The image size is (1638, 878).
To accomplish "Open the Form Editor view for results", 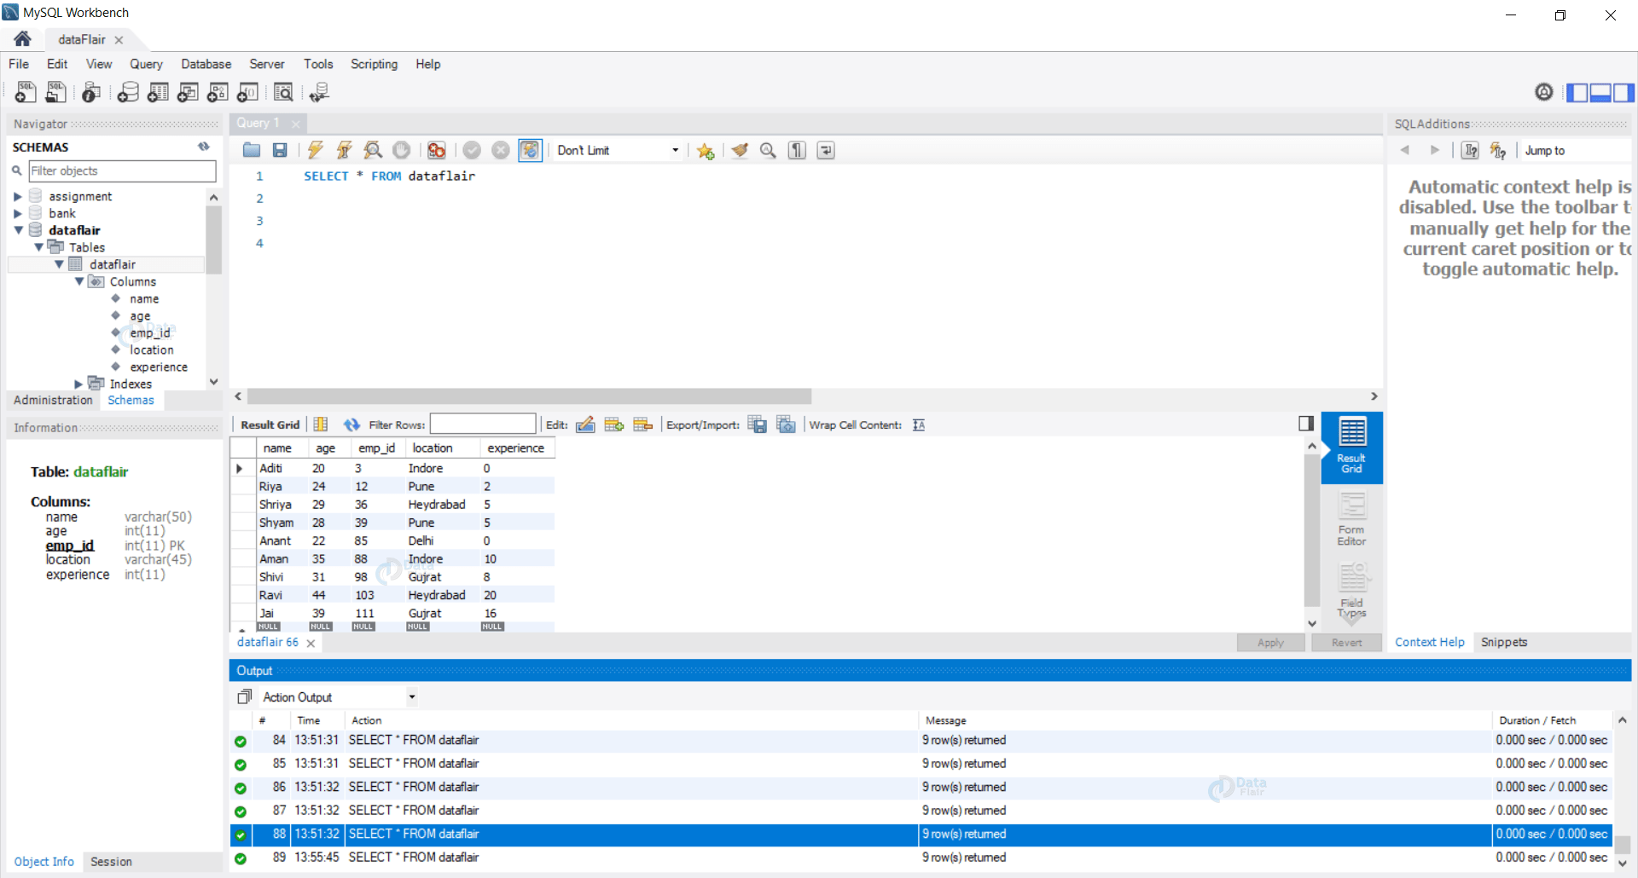I will [1351, 518].
